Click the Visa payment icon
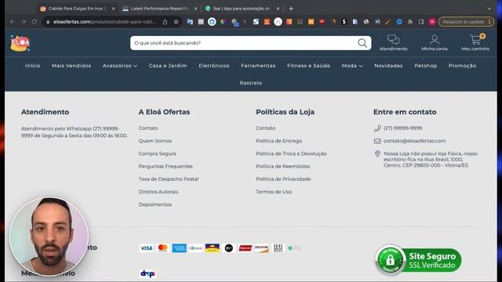 click(147, 248)
